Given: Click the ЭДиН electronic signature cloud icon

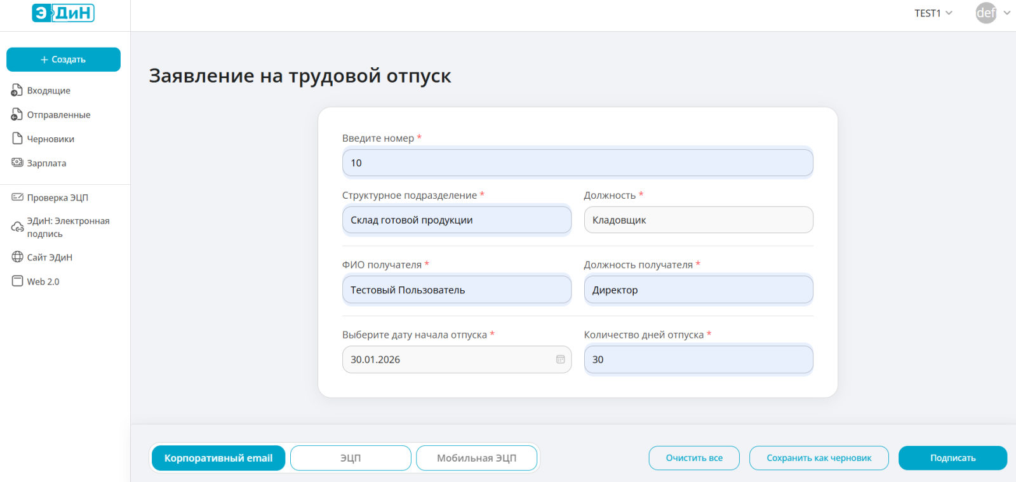Looking at the screenshot, I should click(17, 227).
